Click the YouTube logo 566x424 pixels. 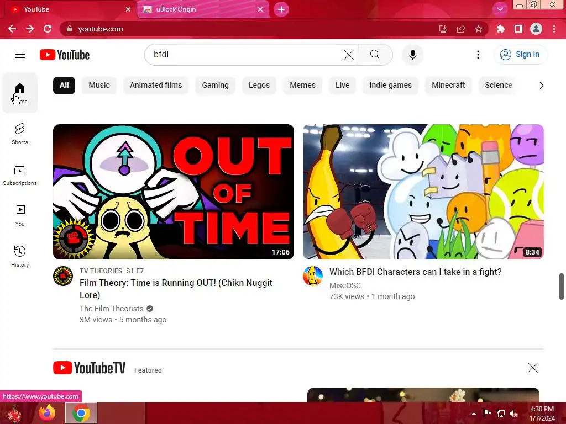click(x=65, y=55)
